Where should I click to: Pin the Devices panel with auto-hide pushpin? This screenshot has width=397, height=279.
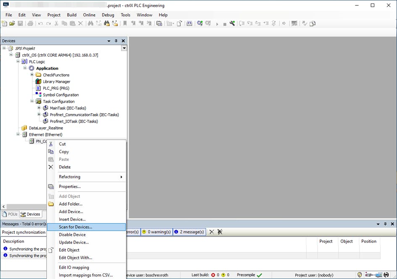coord(116,41)
